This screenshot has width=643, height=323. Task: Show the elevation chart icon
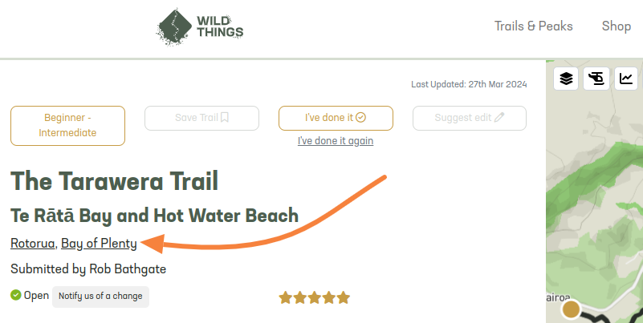[626, 79]
